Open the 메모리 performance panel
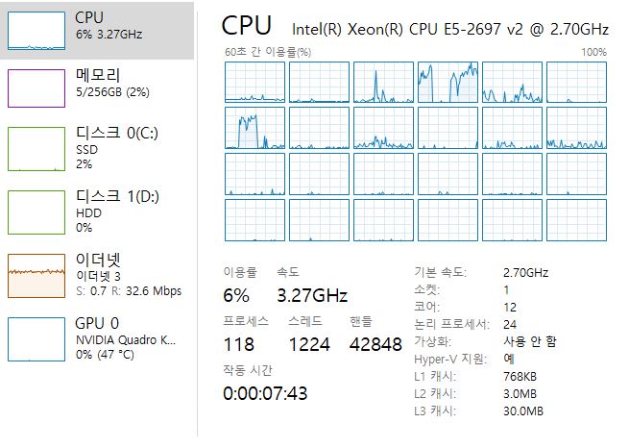The width and height of the screenshot is (629, 448). 97,88
